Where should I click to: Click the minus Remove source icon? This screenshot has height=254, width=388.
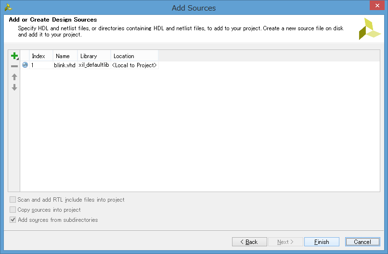coord(14,66)
